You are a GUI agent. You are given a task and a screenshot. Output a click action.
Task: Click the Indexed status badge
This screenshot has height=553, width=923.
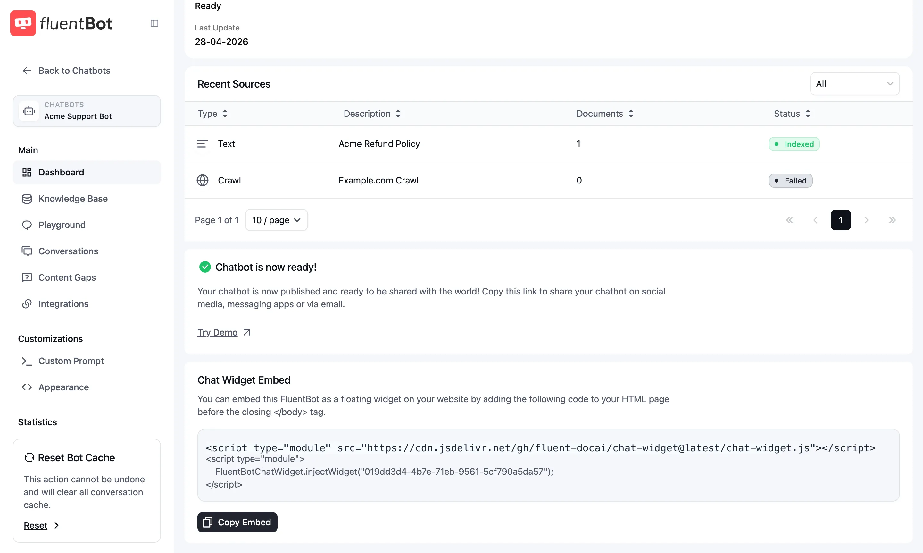[x=794, y=144]
